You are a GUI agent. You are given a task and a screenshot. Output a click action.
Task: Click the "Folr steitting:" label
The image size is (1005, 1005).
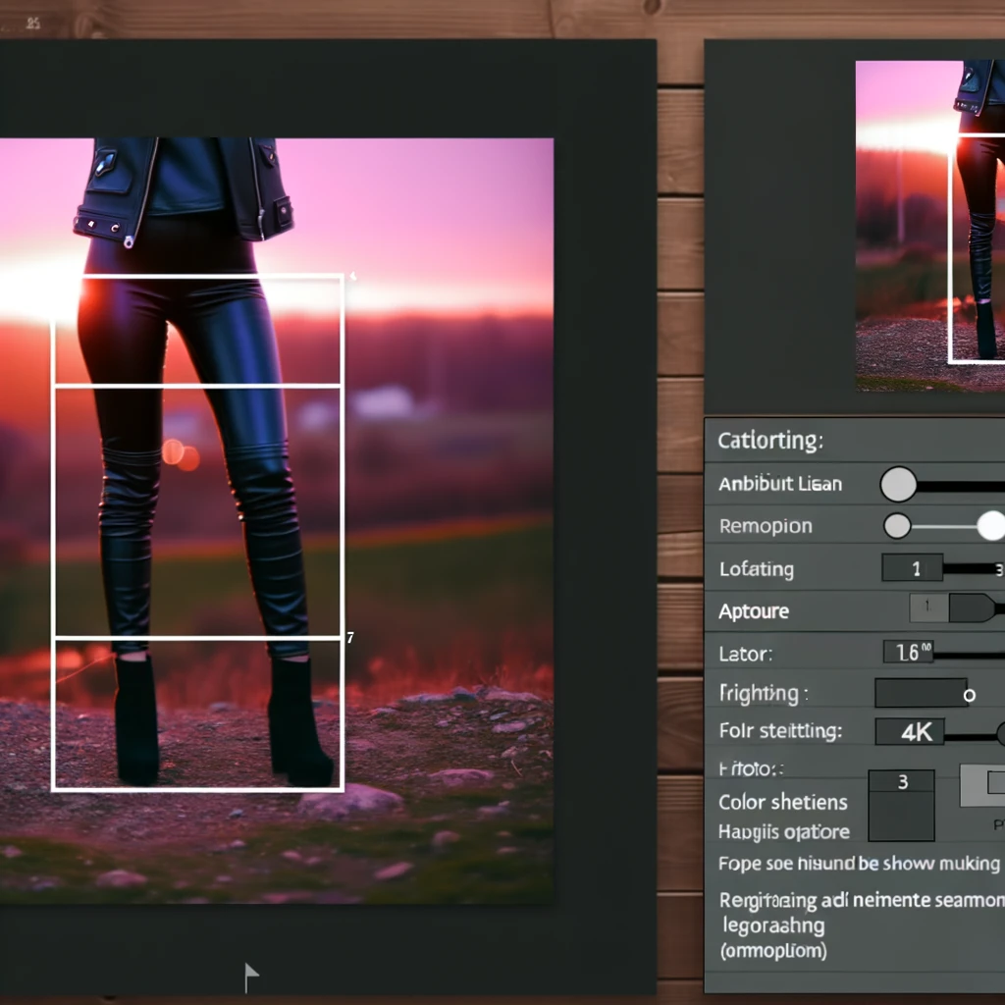point(780,730)
